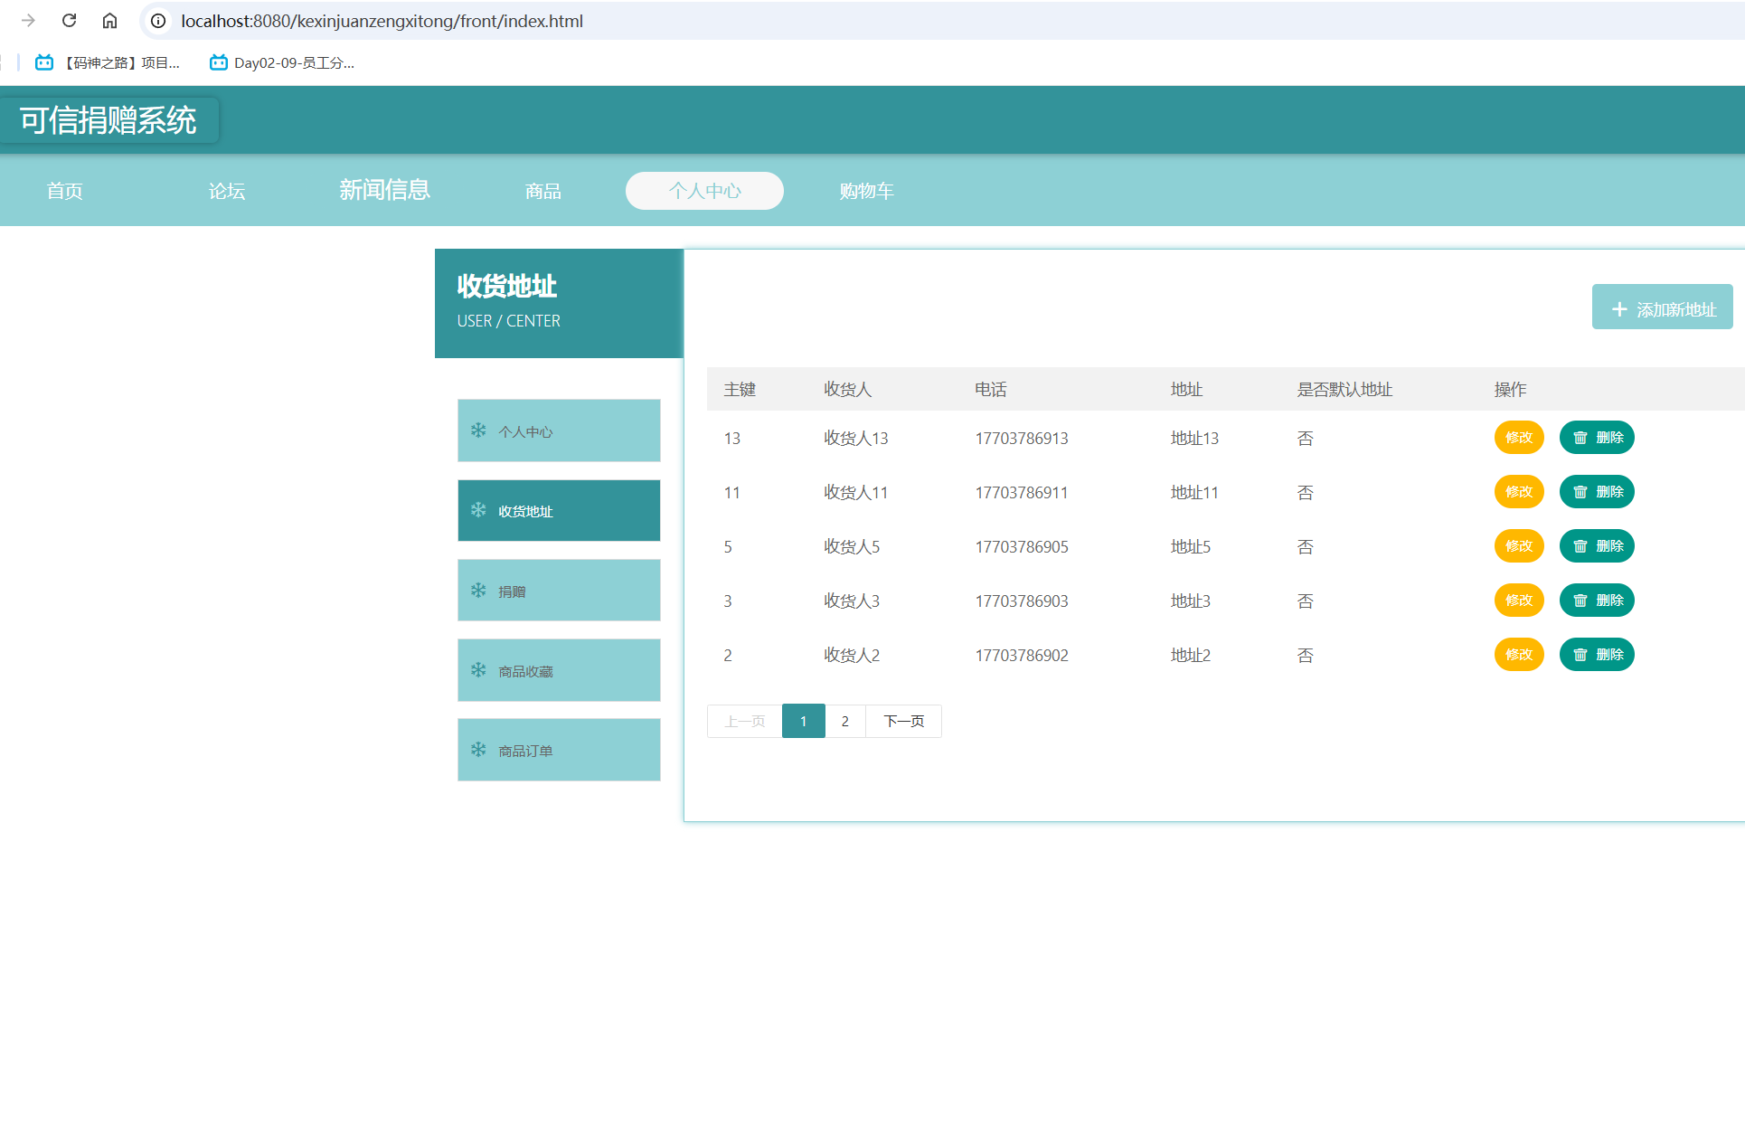Open the 论坛 nav tab
This screenshot has height=1126, width=1745.
(227, 191)
